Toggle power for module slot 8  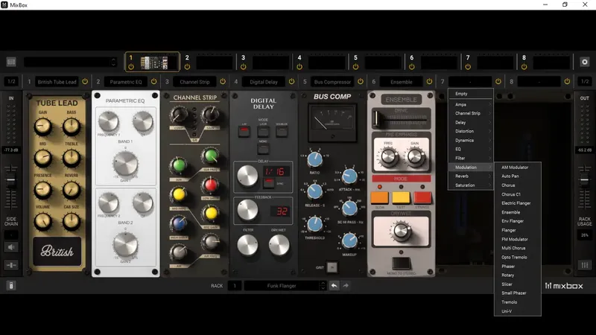[x=567, y=81]
